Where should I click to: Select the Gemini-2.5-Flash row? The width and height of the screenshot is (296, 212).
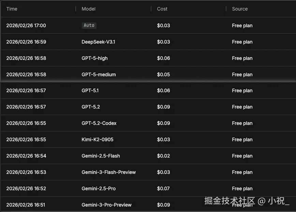coord(148,156)
